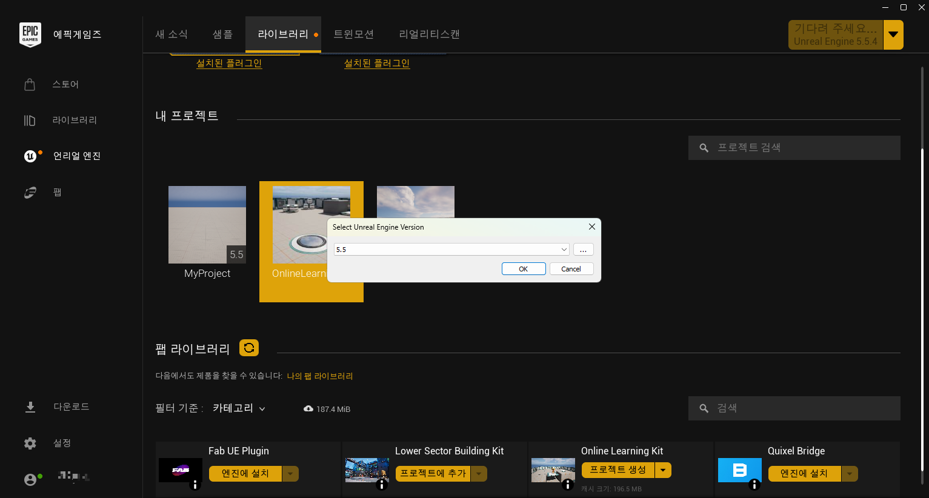The width and height of the screenshot is (929, 498).
Task: Click the 프로젝트 검색 search field
Action: coord(794,148)
